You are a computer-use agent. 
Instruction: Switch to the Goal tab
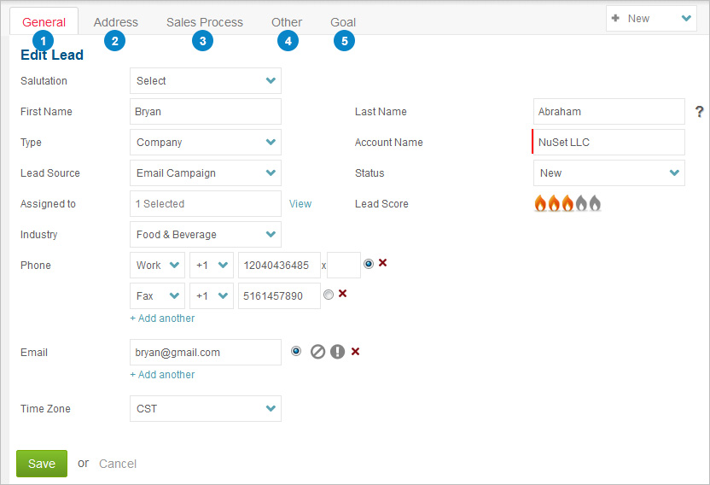point(343,22)
